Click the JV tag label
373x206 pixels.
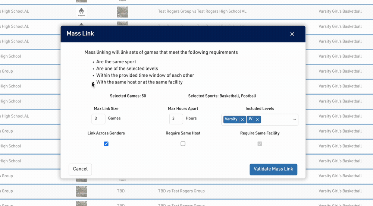click(250, 119)
